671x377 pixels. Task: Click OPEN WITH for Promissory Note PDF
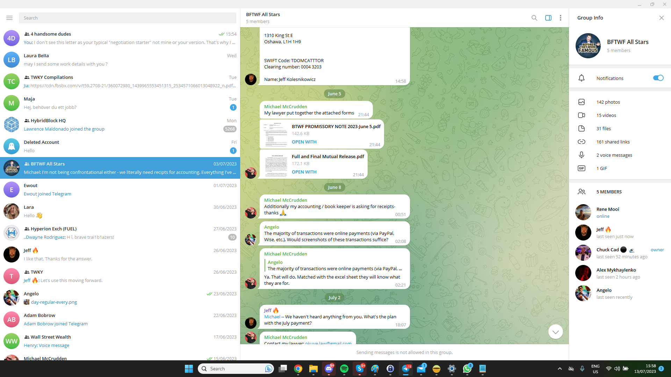click(304, 142)
